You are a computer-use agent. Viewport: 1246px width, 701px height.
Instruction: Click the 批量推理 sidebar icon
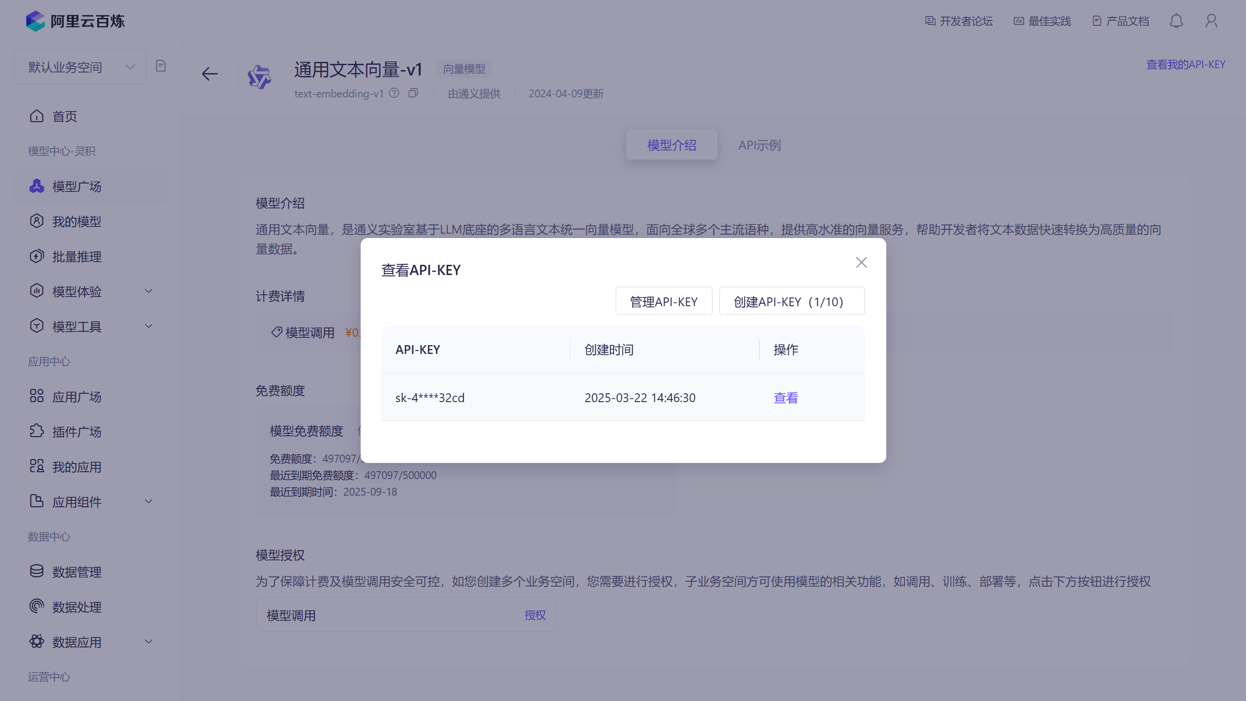(37, 257)
